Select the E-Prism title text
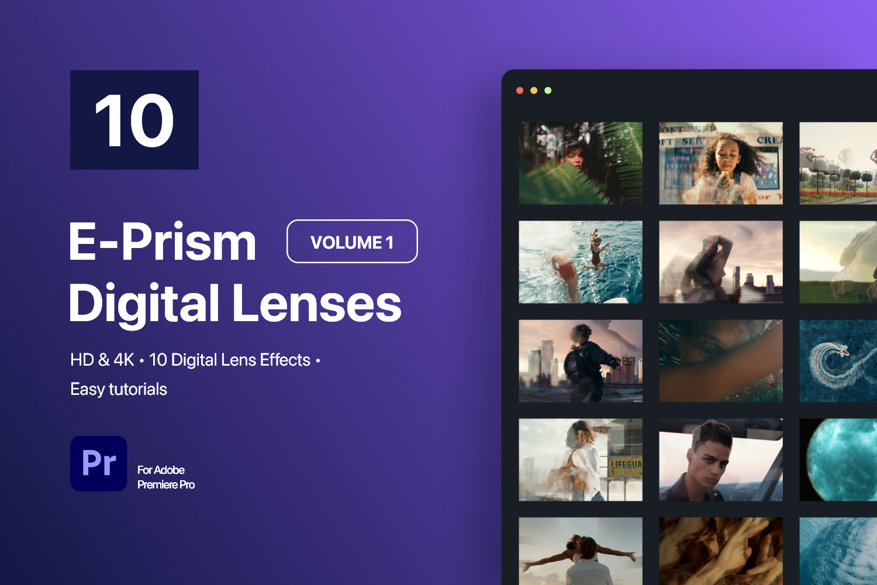The height and width of the screenshot is (585, 877). pyautogui.click(x=163, y=241)
